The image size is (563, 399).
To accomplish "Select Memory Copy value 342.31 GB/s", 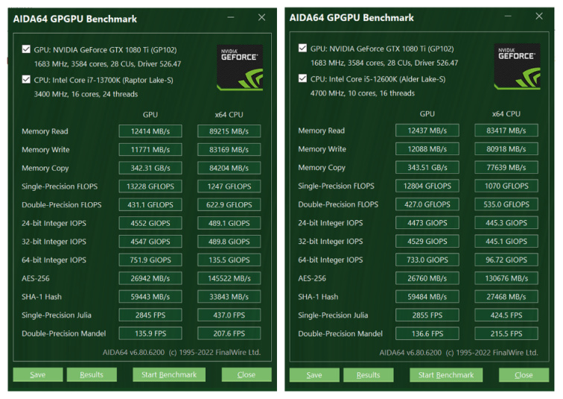I will pos(150,168).
